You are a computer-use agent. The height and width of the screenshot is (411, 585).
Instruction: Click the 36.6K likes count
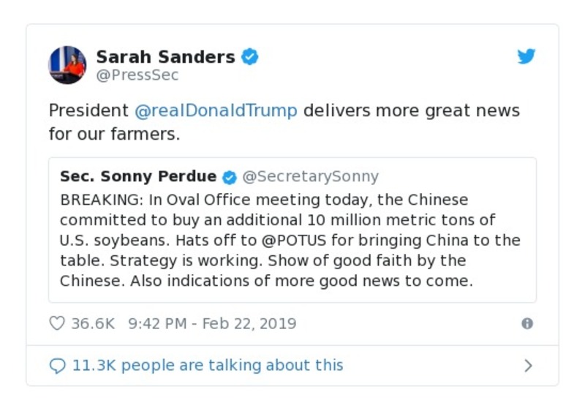click(93, 323)
